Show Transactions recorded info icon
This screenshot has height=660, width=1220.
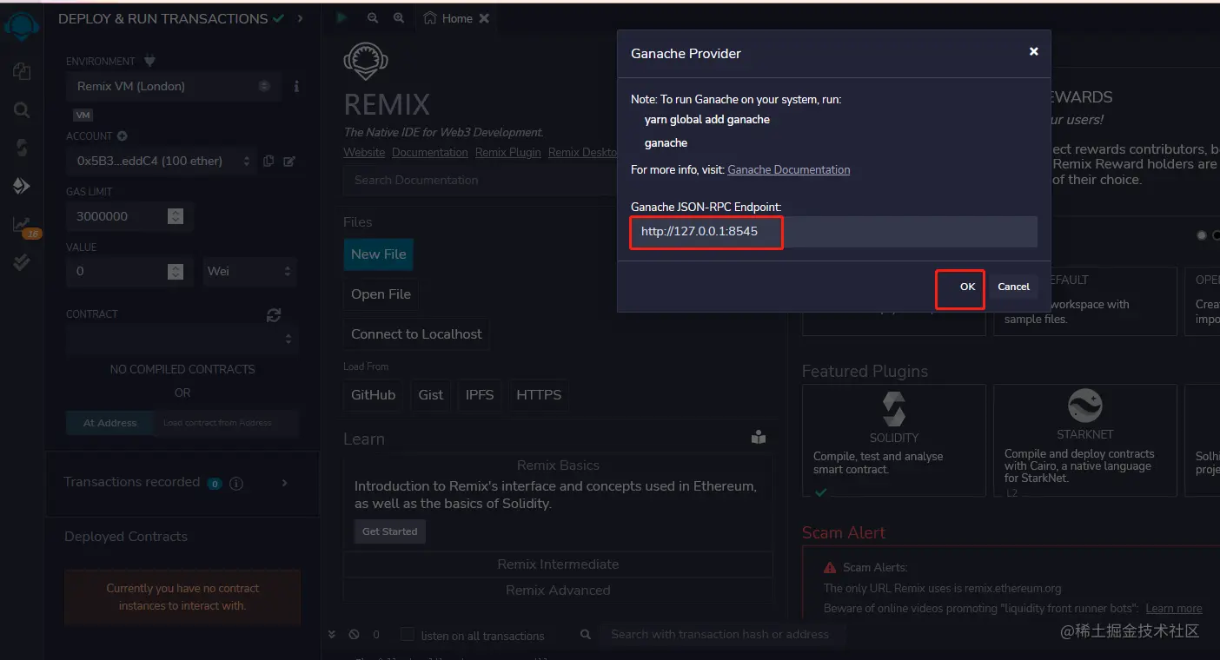click(x=236, y=483)
